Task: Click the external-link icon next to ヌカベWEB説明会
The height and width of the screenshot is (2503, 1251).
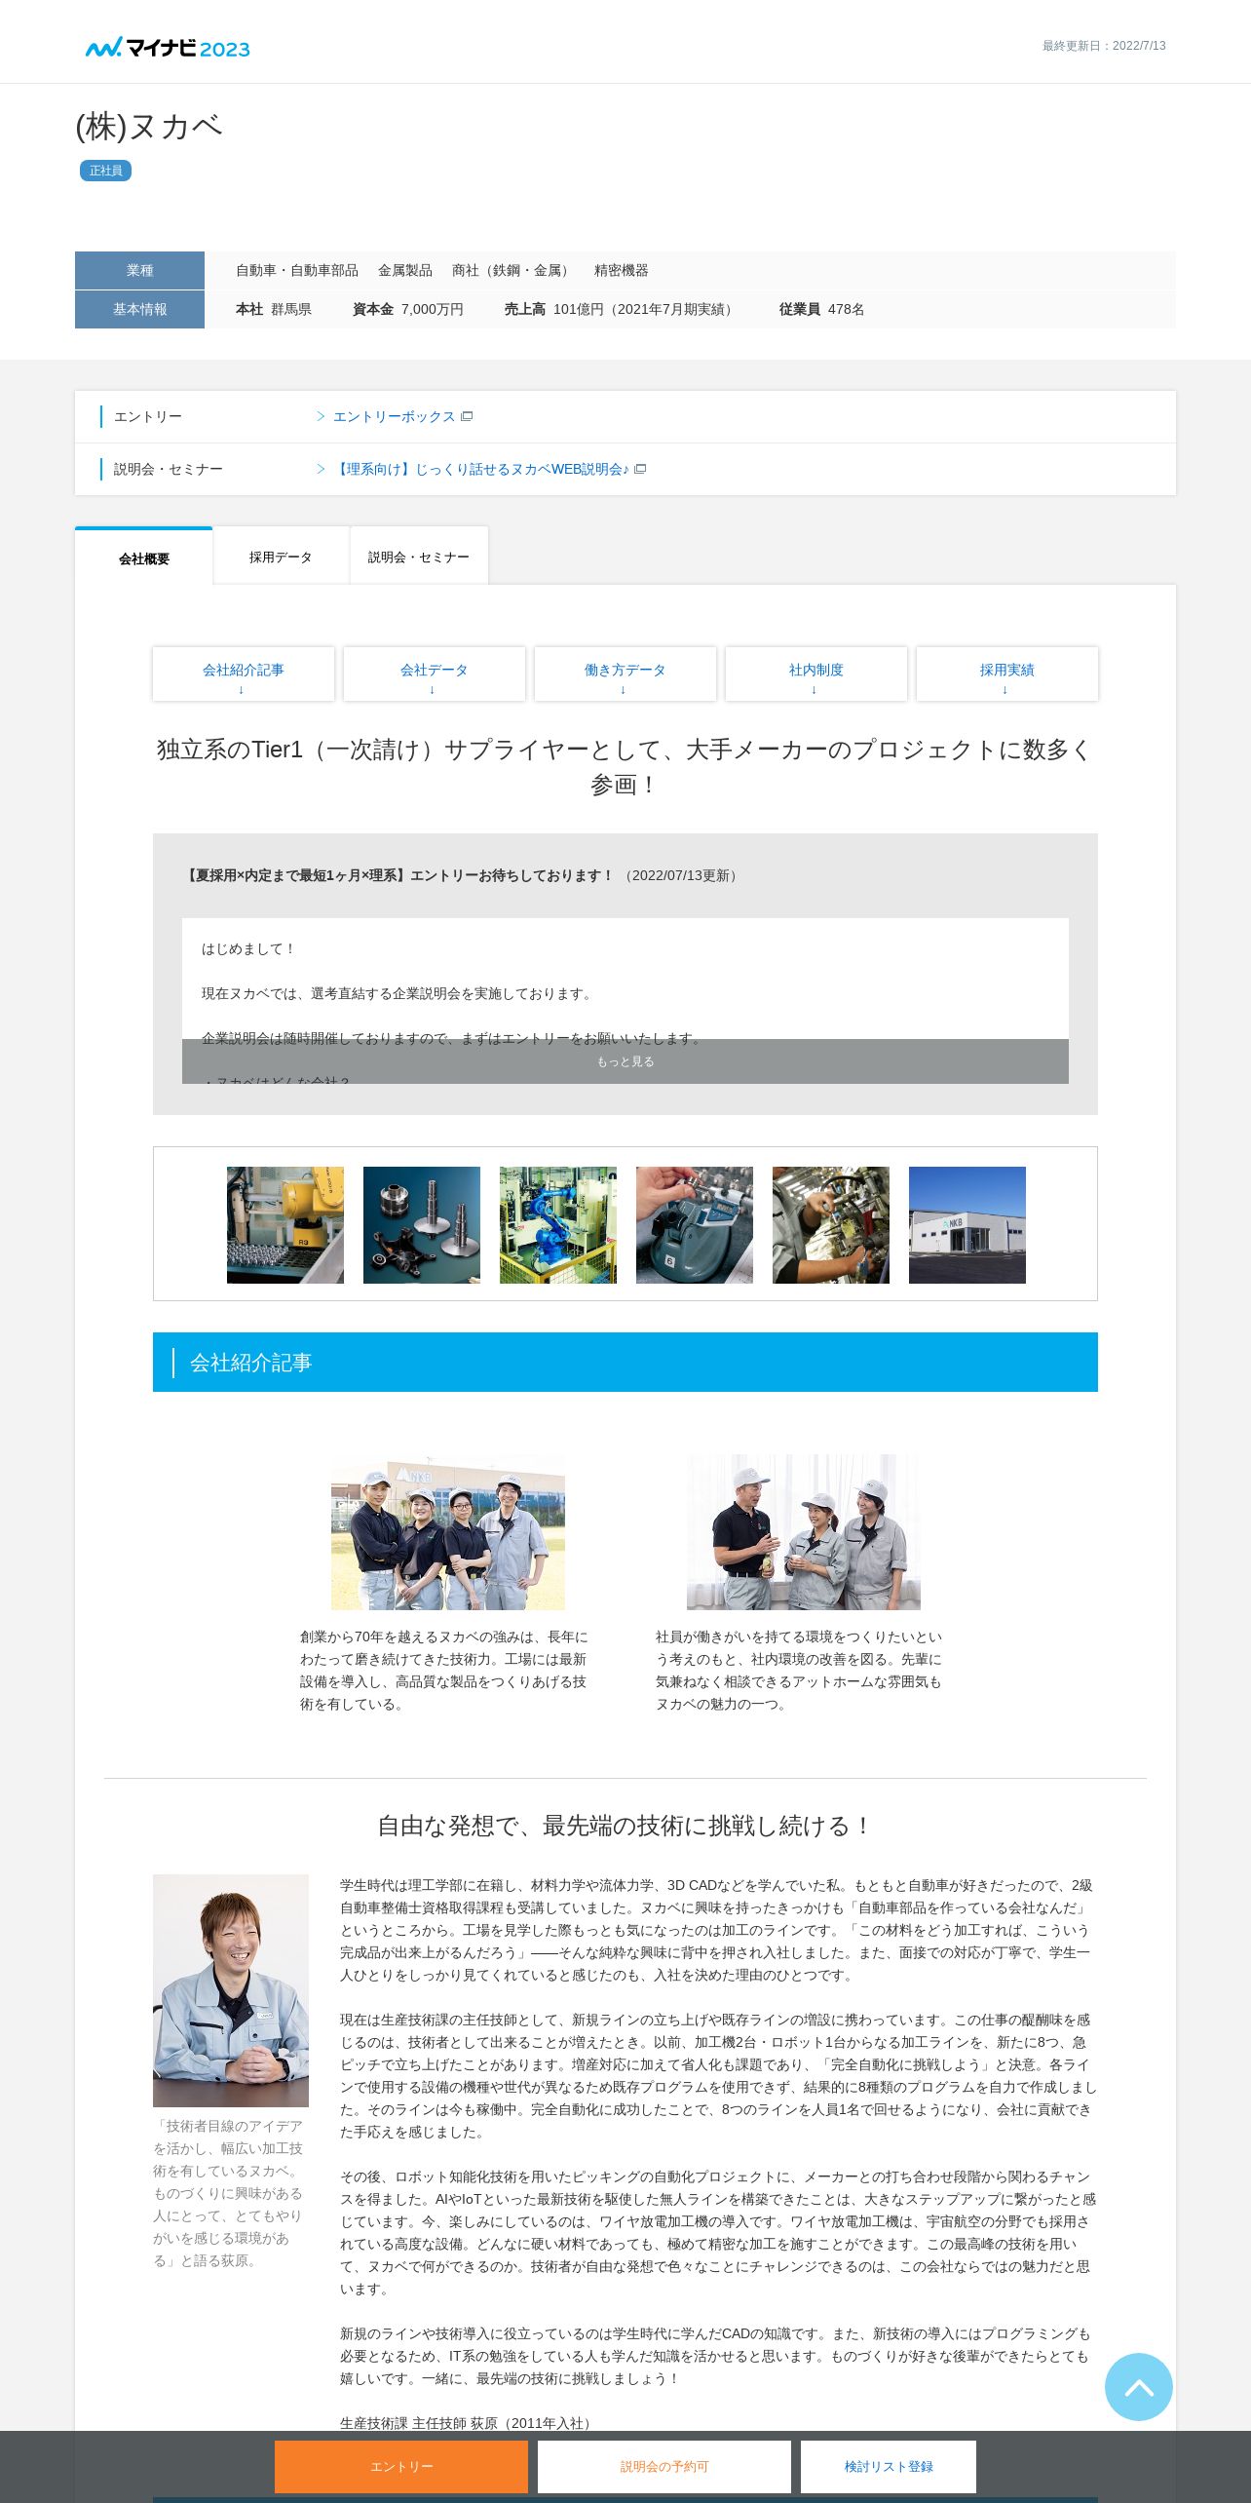Action: pos(640,470)
